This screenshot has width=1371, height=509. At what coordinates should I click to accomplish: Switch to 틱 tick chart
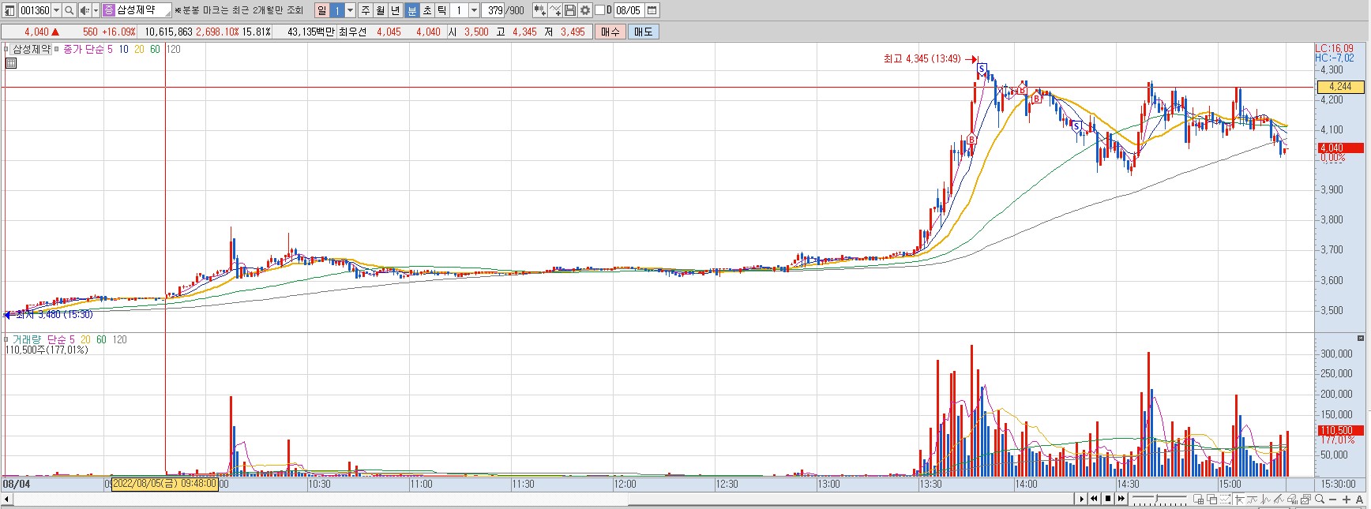[442, 10]
